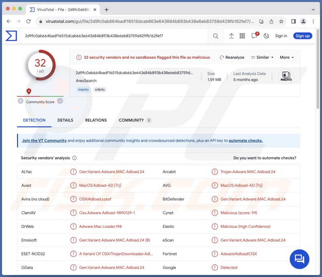Click ALYac detection warning icon
This screenshot has height=277, width=322.
(x=73, y=171)
